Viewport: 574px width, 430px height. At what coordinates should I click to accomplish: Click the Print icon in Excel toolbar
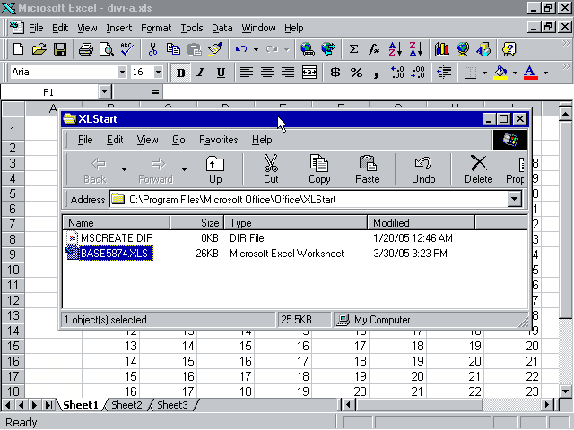coord(86,49)
